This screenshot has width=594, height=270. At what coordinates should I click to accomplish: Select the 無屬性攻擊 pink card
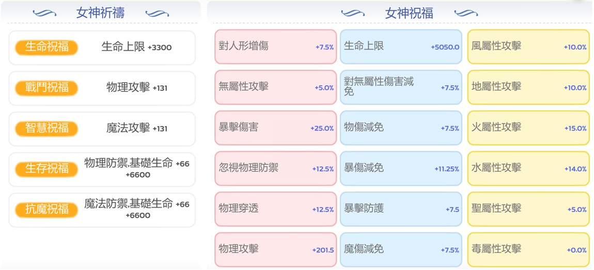tap(275, 87)
